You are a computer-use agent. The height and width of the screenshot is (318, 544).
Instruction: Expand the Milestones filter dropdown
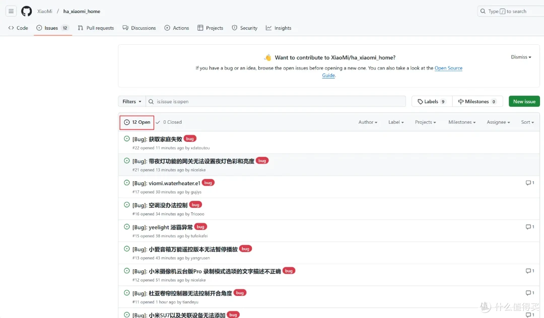pos(462,122)
